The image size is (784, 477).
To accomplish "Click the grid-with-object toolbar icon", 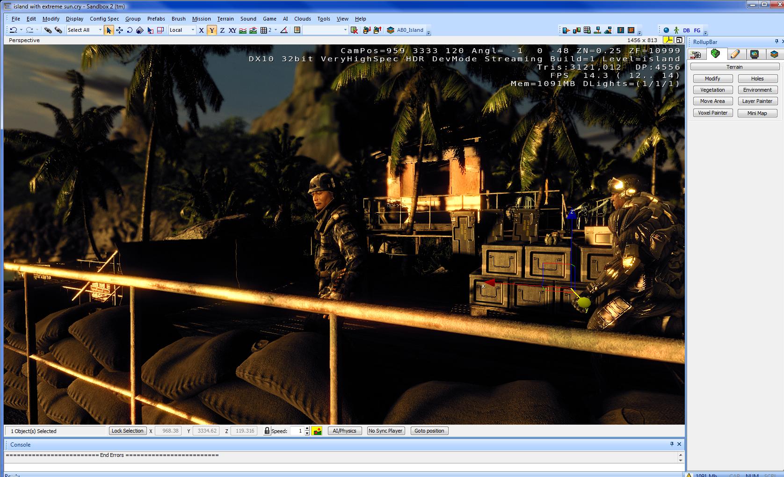I will (x=587, y=30).
